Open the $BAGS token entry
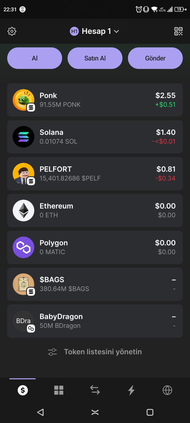This screenshot has height=423, width=190. [x=95, y=284]
